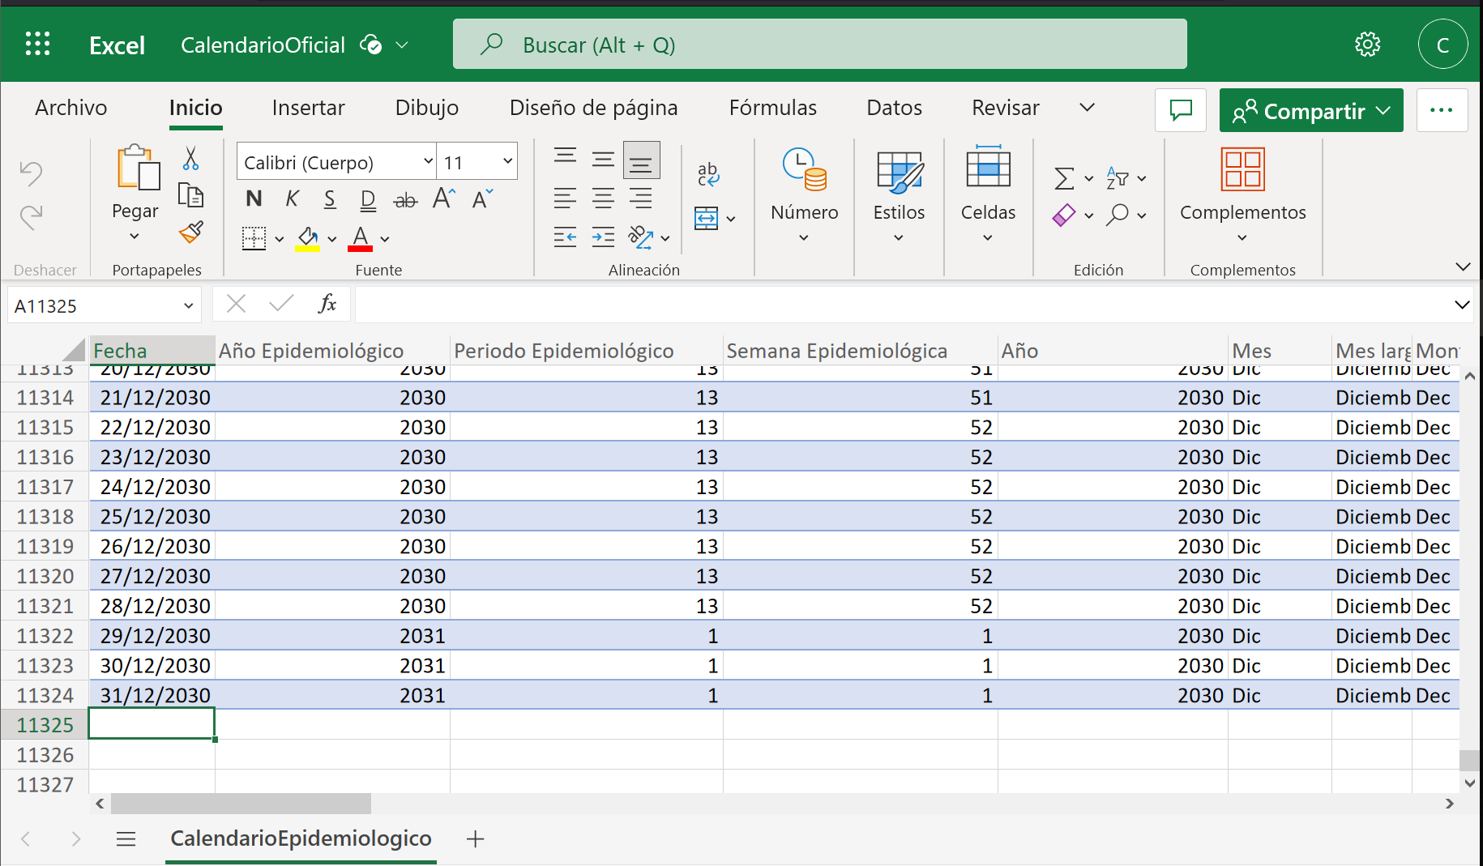Image resolution: width=1483 pixels, height=866 pixels.
Task: Click the account avatar C
Action: tap(1442, 45)
